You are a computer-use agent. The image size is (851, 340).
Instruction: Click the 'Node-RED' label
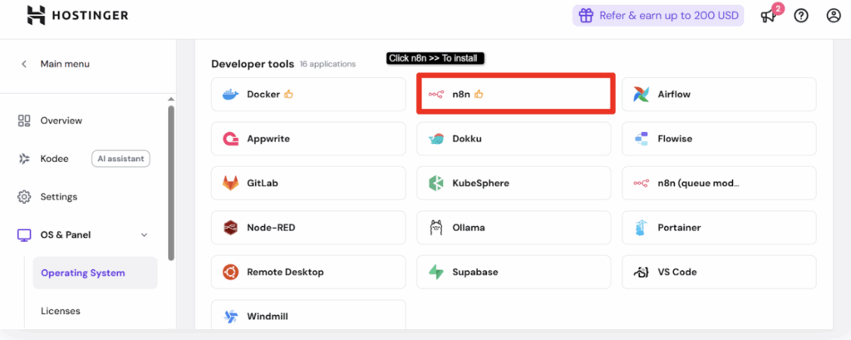271,228
